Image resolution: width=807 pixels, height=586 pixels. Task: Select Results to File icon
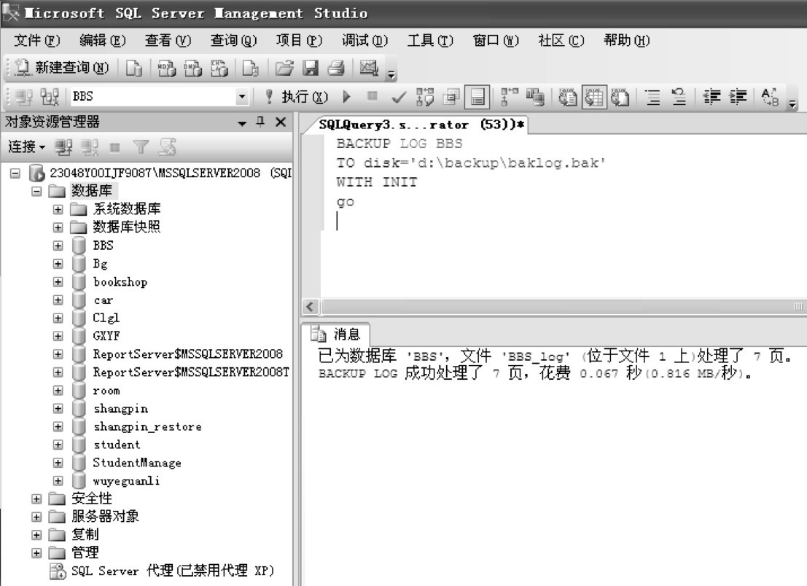coord(620,97)
